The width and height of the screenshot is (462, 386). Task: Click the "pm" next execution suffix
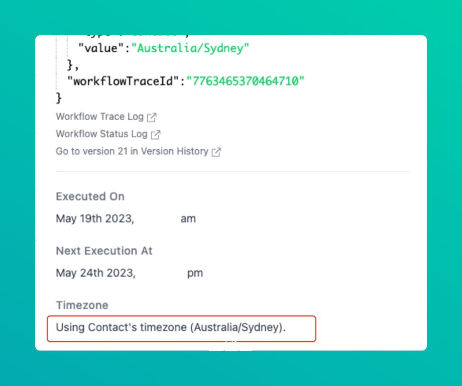tap(195, 273)
